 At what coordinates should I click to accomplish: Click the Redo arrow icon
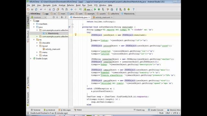click(45, 9)
